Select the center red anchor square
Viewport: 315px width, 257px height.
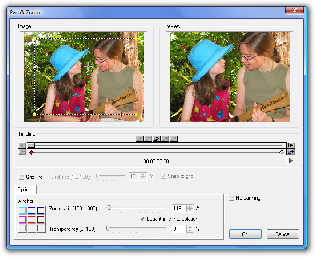(x=32, y=219)
